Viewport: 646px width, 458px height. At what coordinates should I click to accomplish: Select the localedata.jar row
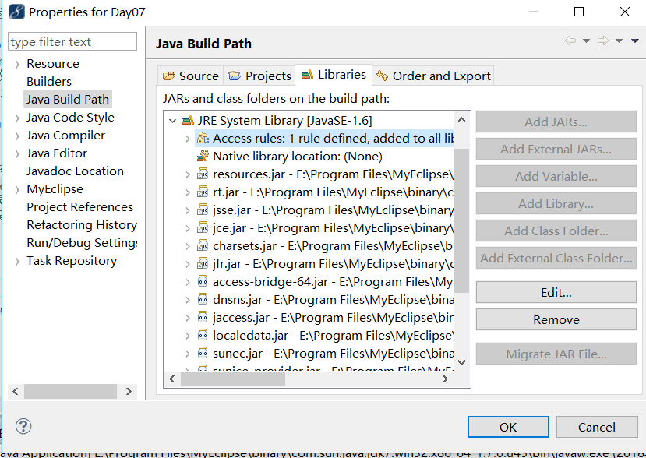coord(324,336)
